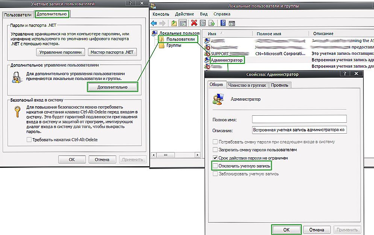The image size is (374, 235).
Task: Select the Локальные пользователи root tree node
Action: pos(179,33)
